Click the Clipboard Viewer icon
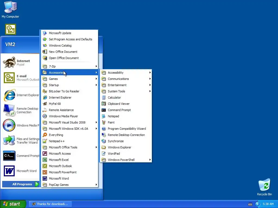The height and width of the screenshot is (208, 278). tap(104, 104)
